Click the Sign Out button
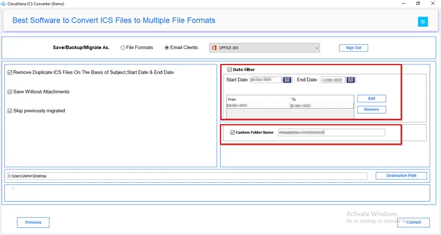This screenshot has width=441, height=235. coord(353,48)
